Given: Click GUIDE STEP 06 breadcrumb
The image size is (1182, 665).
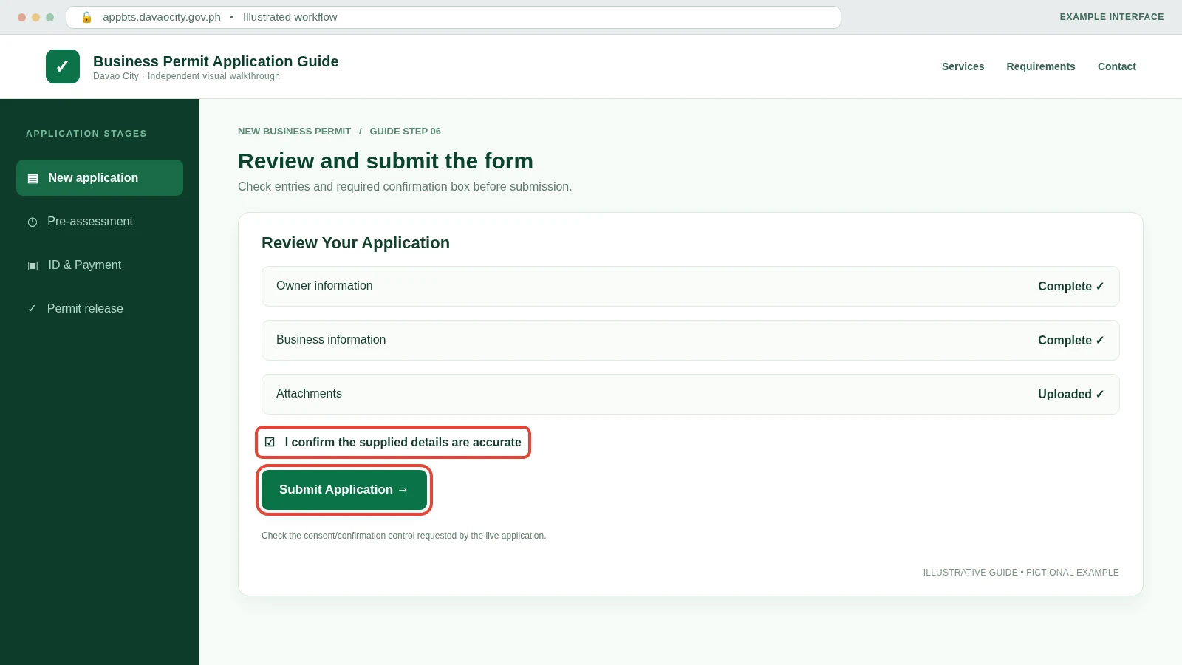Looking at the screenshot, I should click(x=405, y=132).
